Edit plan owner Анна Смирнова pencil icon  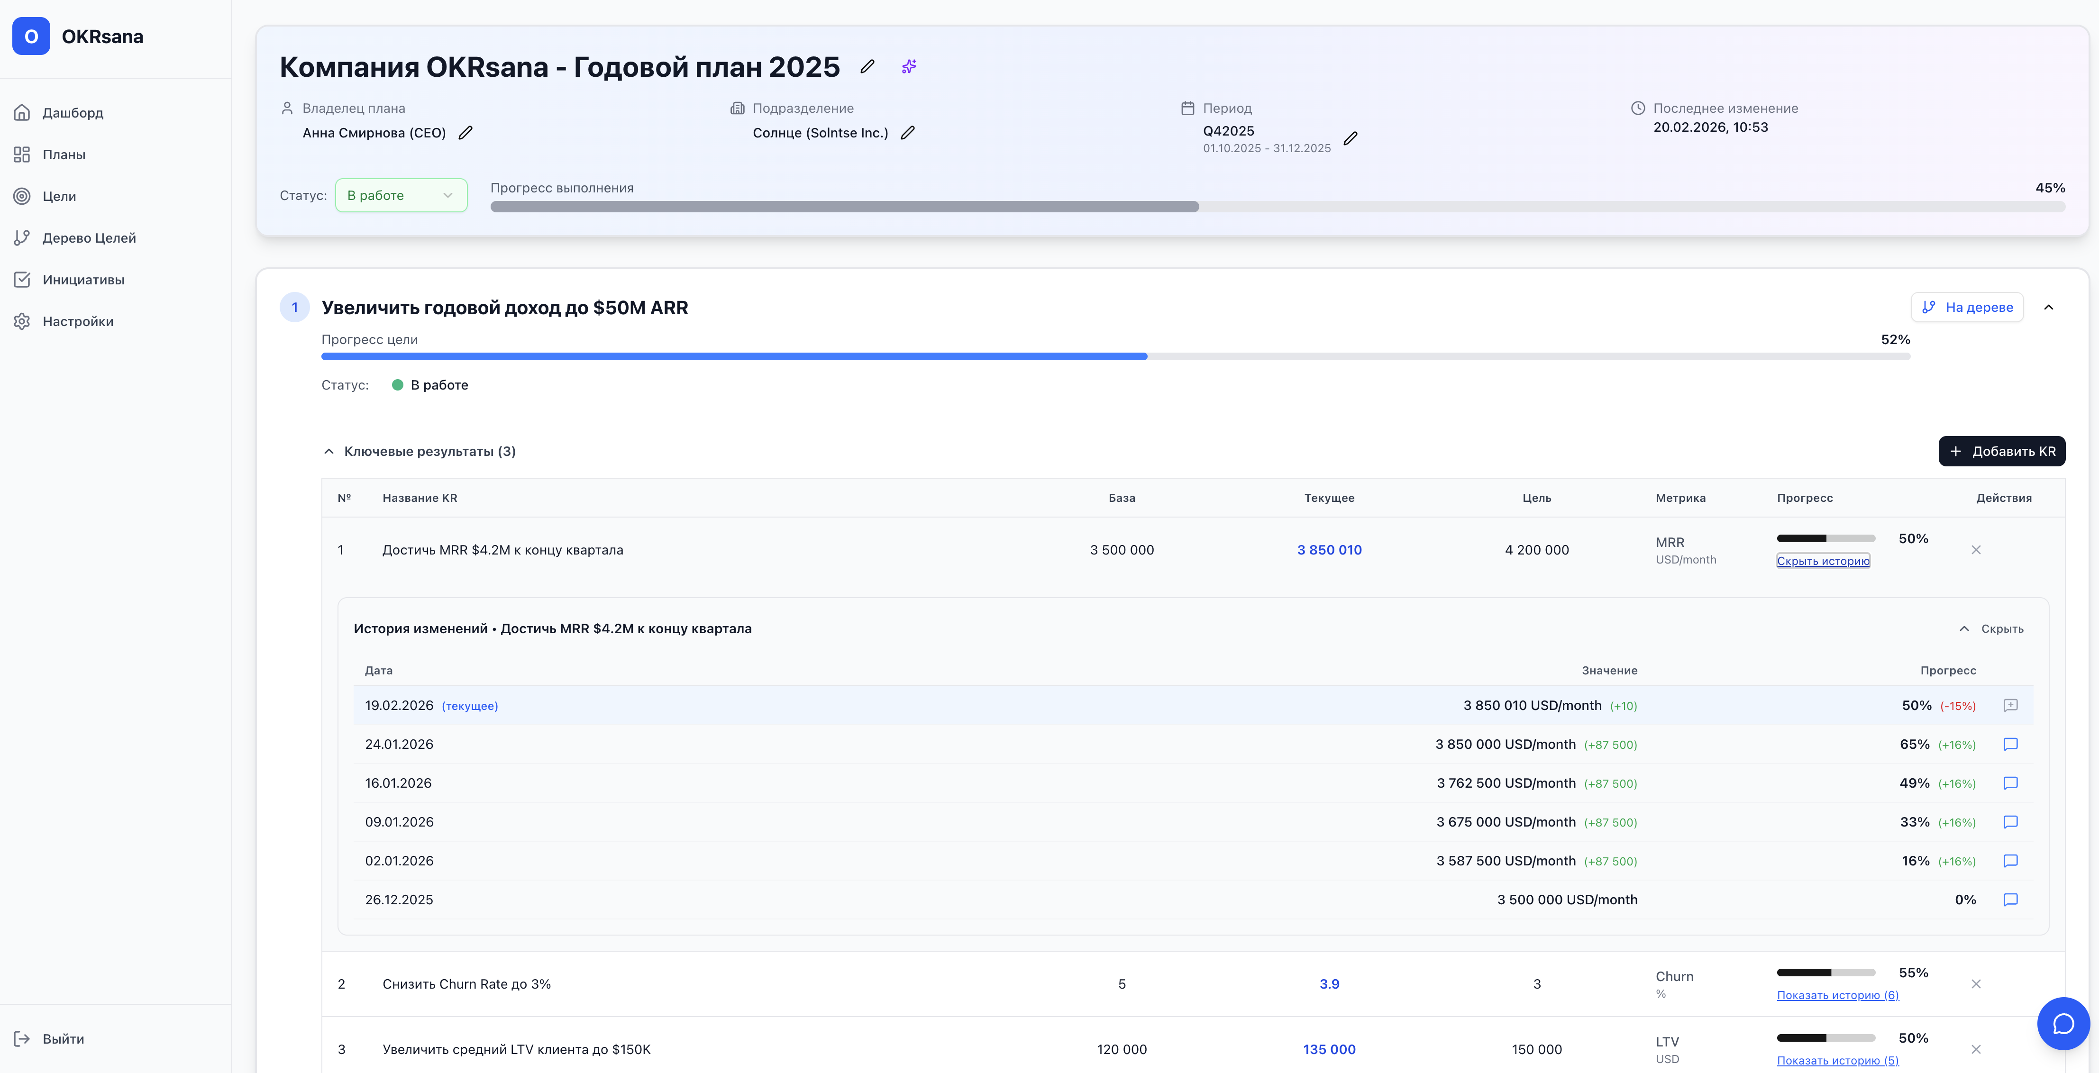pos(465,133)
